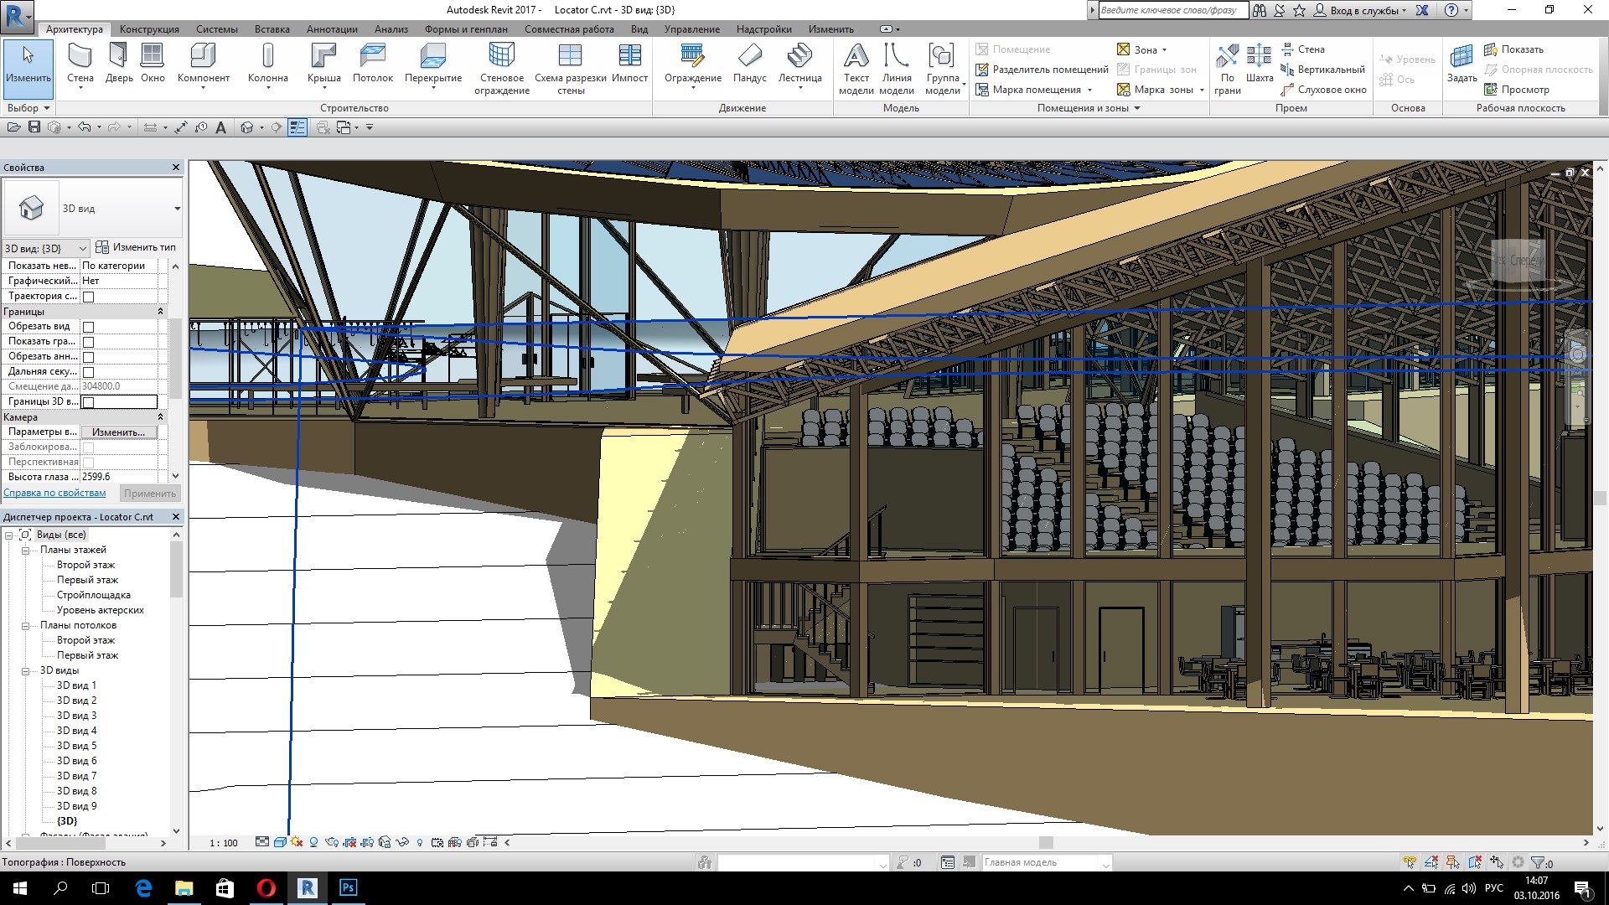The height and width of the screenshot is (905, 1609).
Task: Toggle the Обрезать аннотации checkbox
Action: [x=88, y=357]
